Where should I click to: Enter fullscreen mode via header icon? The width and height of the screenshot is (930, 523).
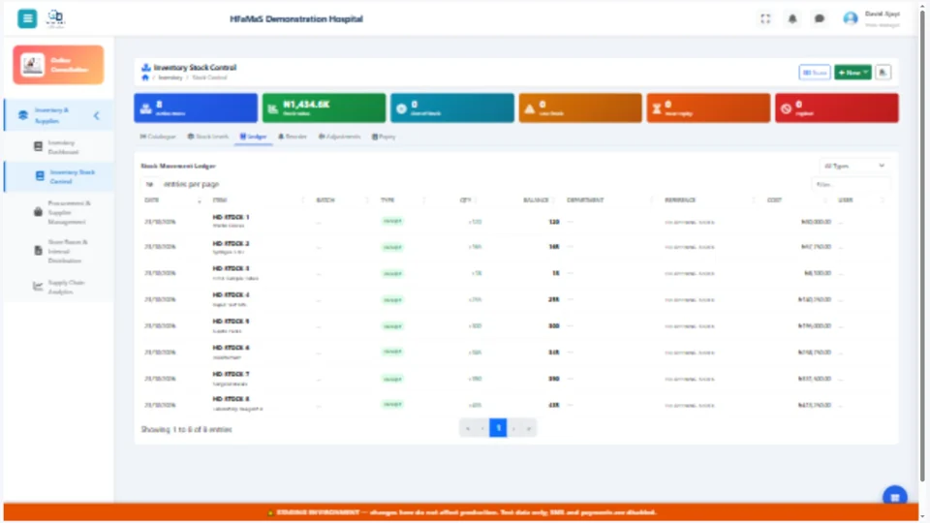(x=765, y=19)
